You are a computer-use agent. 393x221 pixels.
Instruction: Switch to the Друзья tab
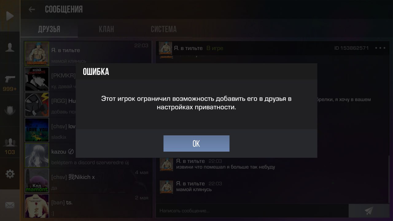[49, 29]
